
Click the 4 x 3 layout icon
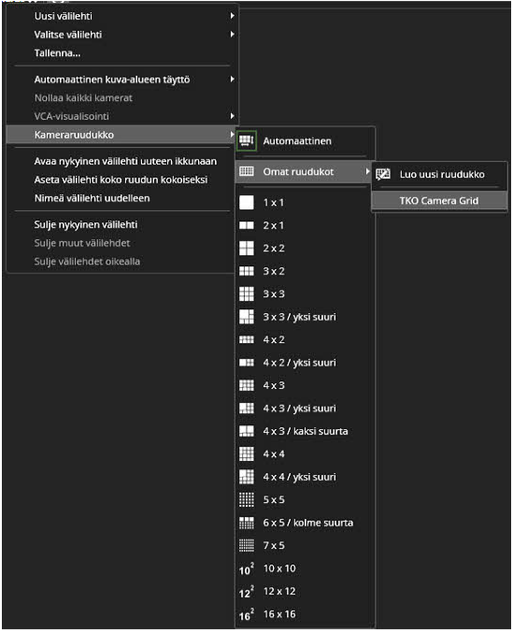(x=247, y=385)
